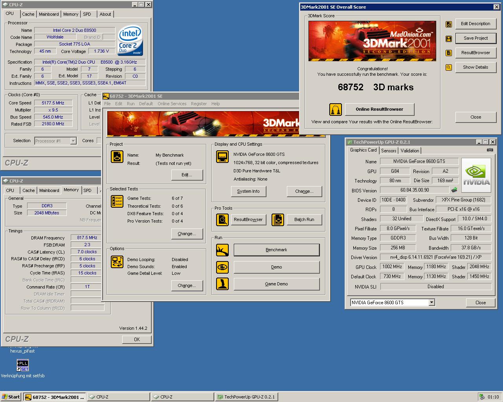Click Close in the GPU-Z window
This screenshot has height=402, width=503.
tap(480, 303)
